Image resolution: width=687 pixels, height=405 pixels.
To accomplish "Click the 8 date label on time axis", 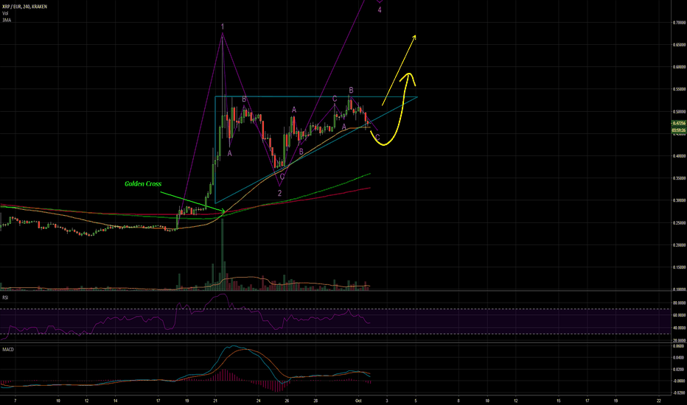I will click(458, 401).
